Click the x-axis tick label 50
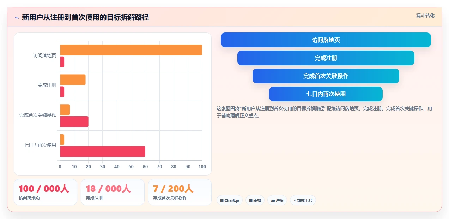 pos(131,167)
